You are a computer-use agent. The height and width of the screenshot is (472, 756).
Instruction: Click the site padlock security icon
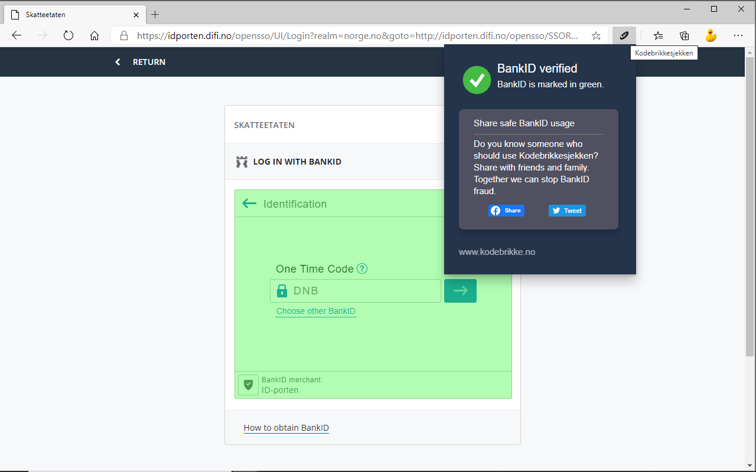tap(124, 35)
